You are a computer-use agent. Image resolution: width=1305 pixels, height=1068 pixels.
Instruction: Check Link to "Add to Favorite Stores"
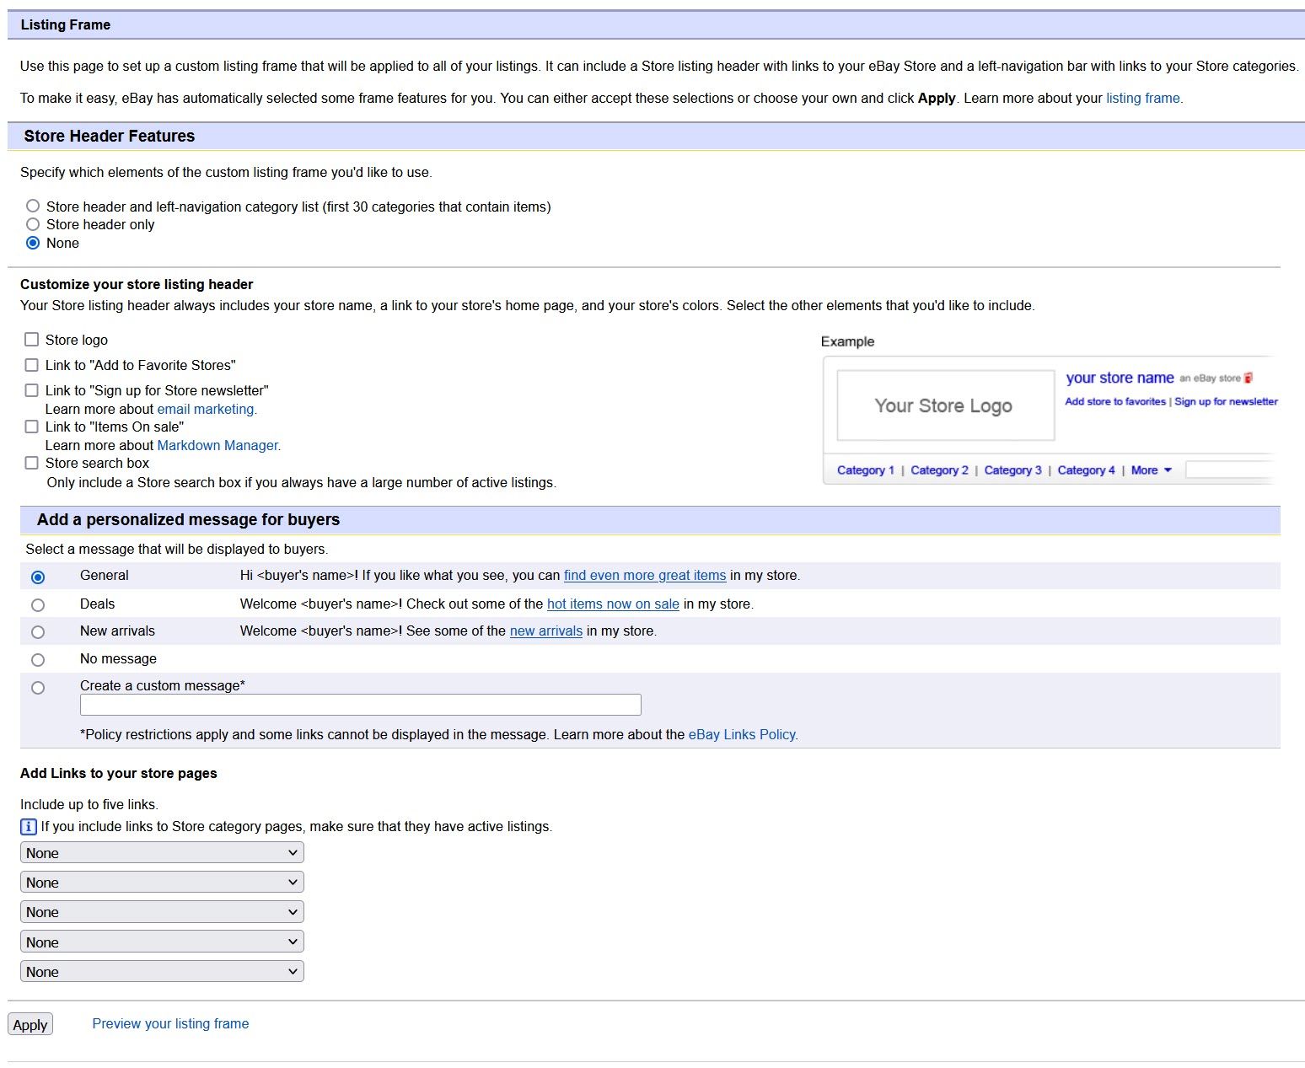pyautogui.click(x=32, y=365)
